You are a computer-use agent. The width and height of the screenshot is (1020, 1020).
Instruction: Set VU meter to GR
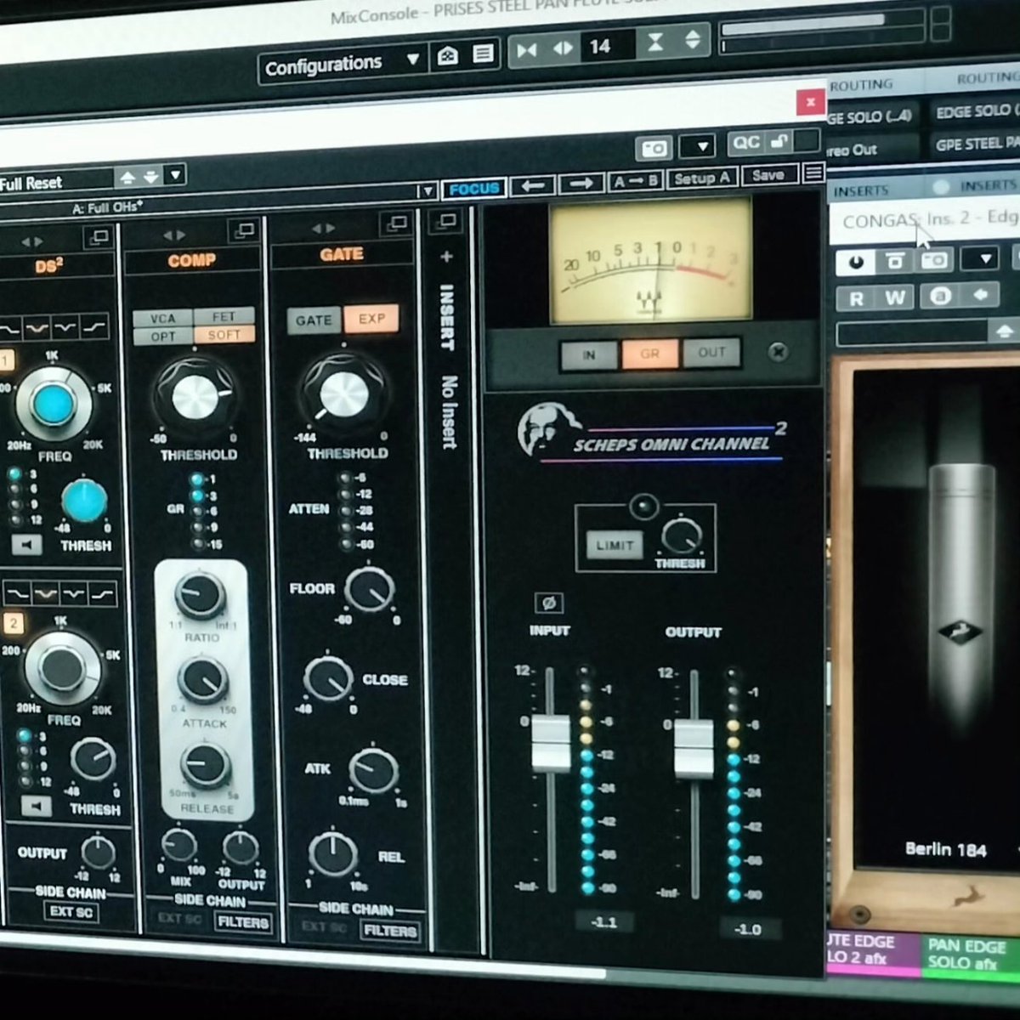pyautogui.click(x=650, y=354)
